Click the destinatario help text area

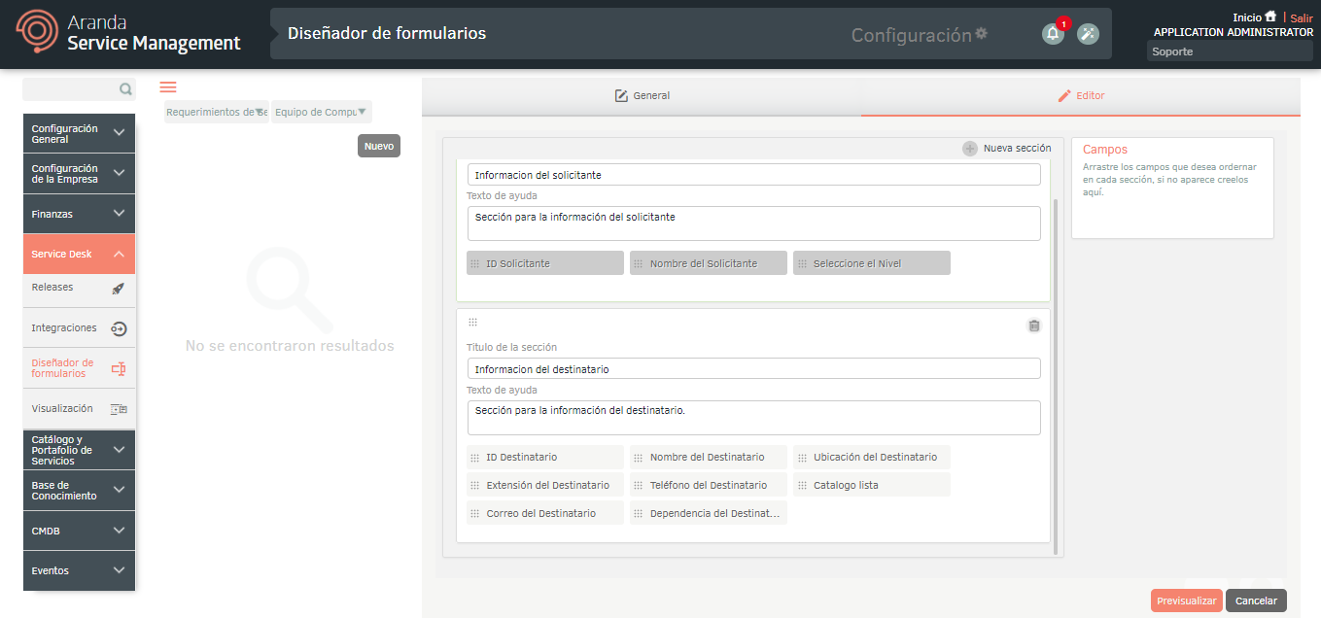pyautogui.click(x=753, y=418)
